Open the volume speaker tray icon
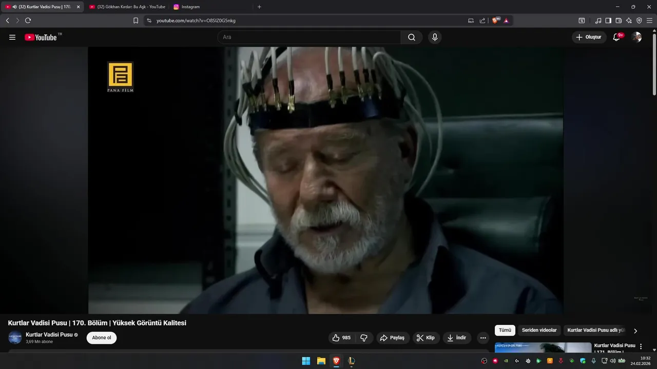The height and width of the screenshot is (369, 657). pyautogui.click(x=613, y=361)
